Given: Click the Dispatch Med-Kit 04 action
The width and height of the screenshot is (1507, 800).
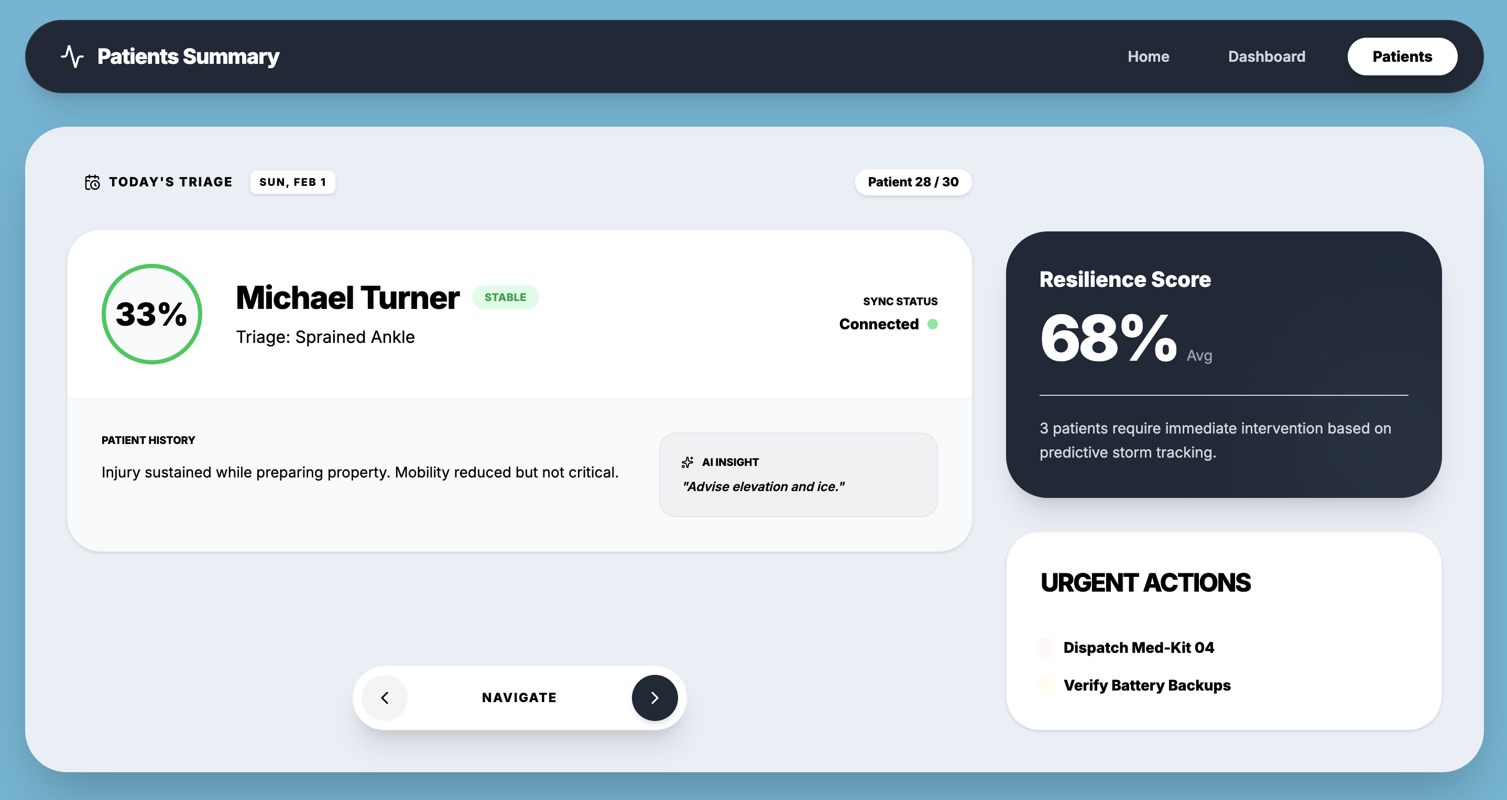Looking at the screenshot, I should 1138,648.
